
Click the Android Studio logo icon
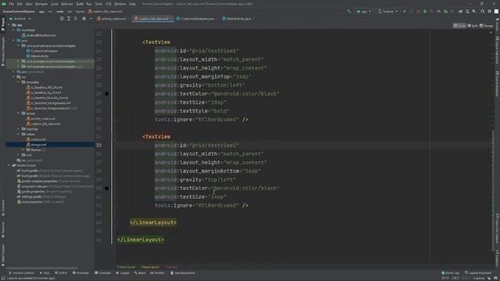click(4, 4)
